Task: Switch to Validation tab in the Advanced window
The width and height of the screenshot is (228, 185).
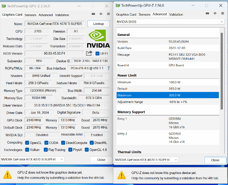Action: 176,15
